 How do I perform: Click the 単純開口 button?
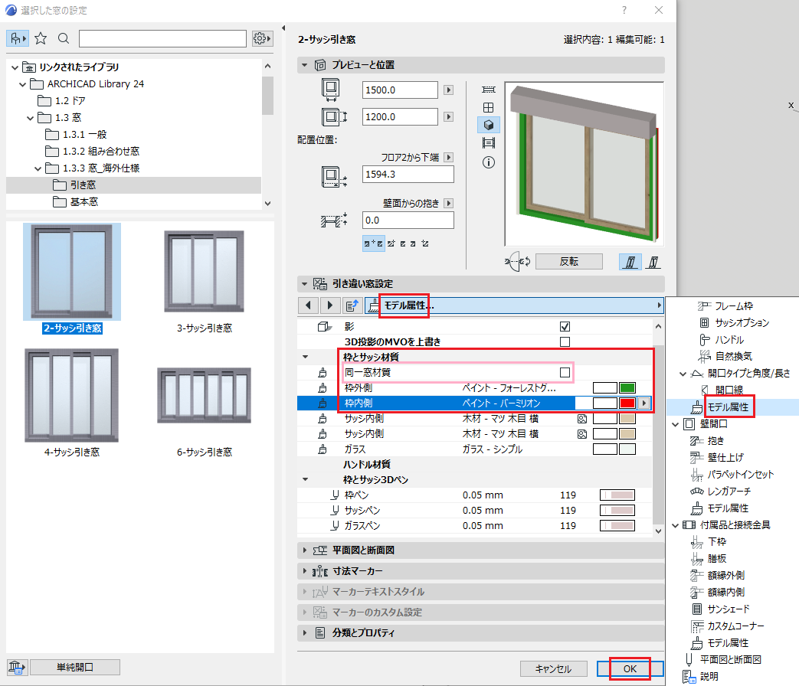coord(75,667)
